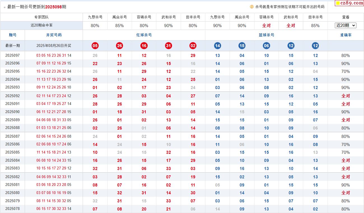Click red ball 16 in latest row
This screenshot has height=213, width=364.
click(144, 46)
